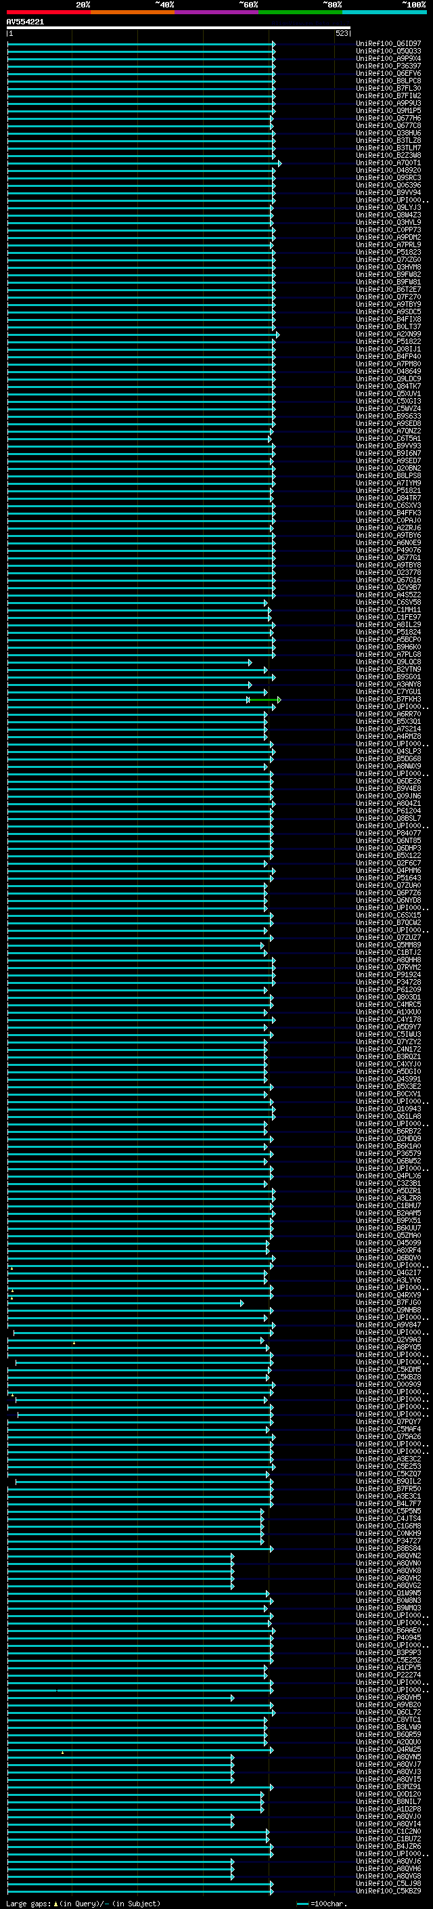Click the green alignment segment of B7FKH3
This screenshot has width=433, height=1909.
coord(265,700)
